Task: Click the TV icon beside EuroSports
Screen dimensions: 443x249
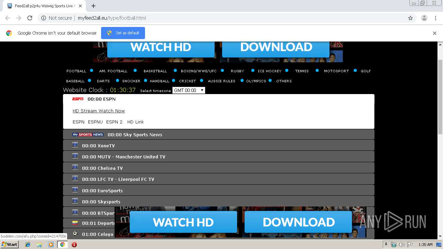Action: tap(75, 190)
